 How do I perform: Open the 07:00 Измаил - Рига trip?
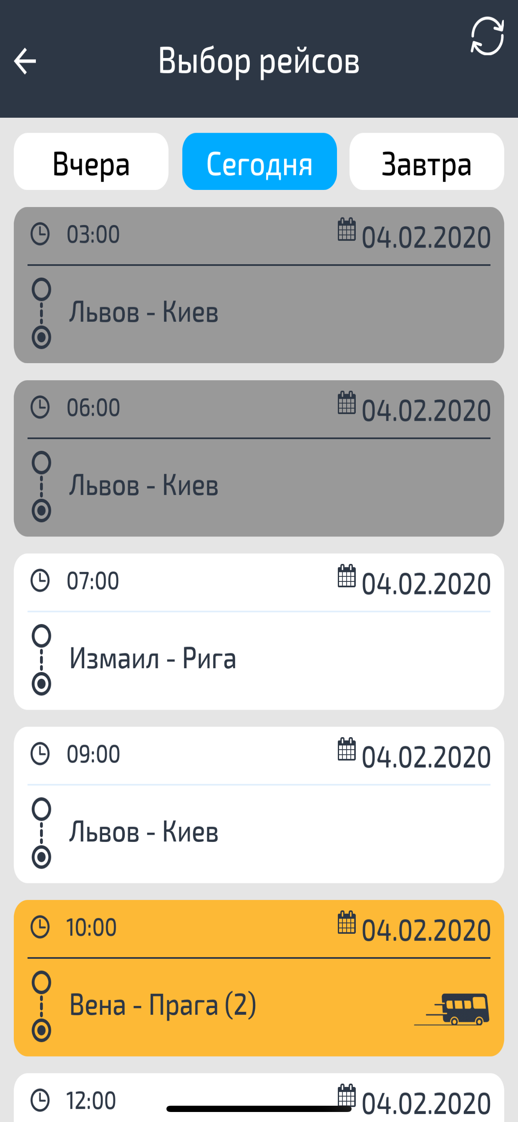[x=259, y=632]
